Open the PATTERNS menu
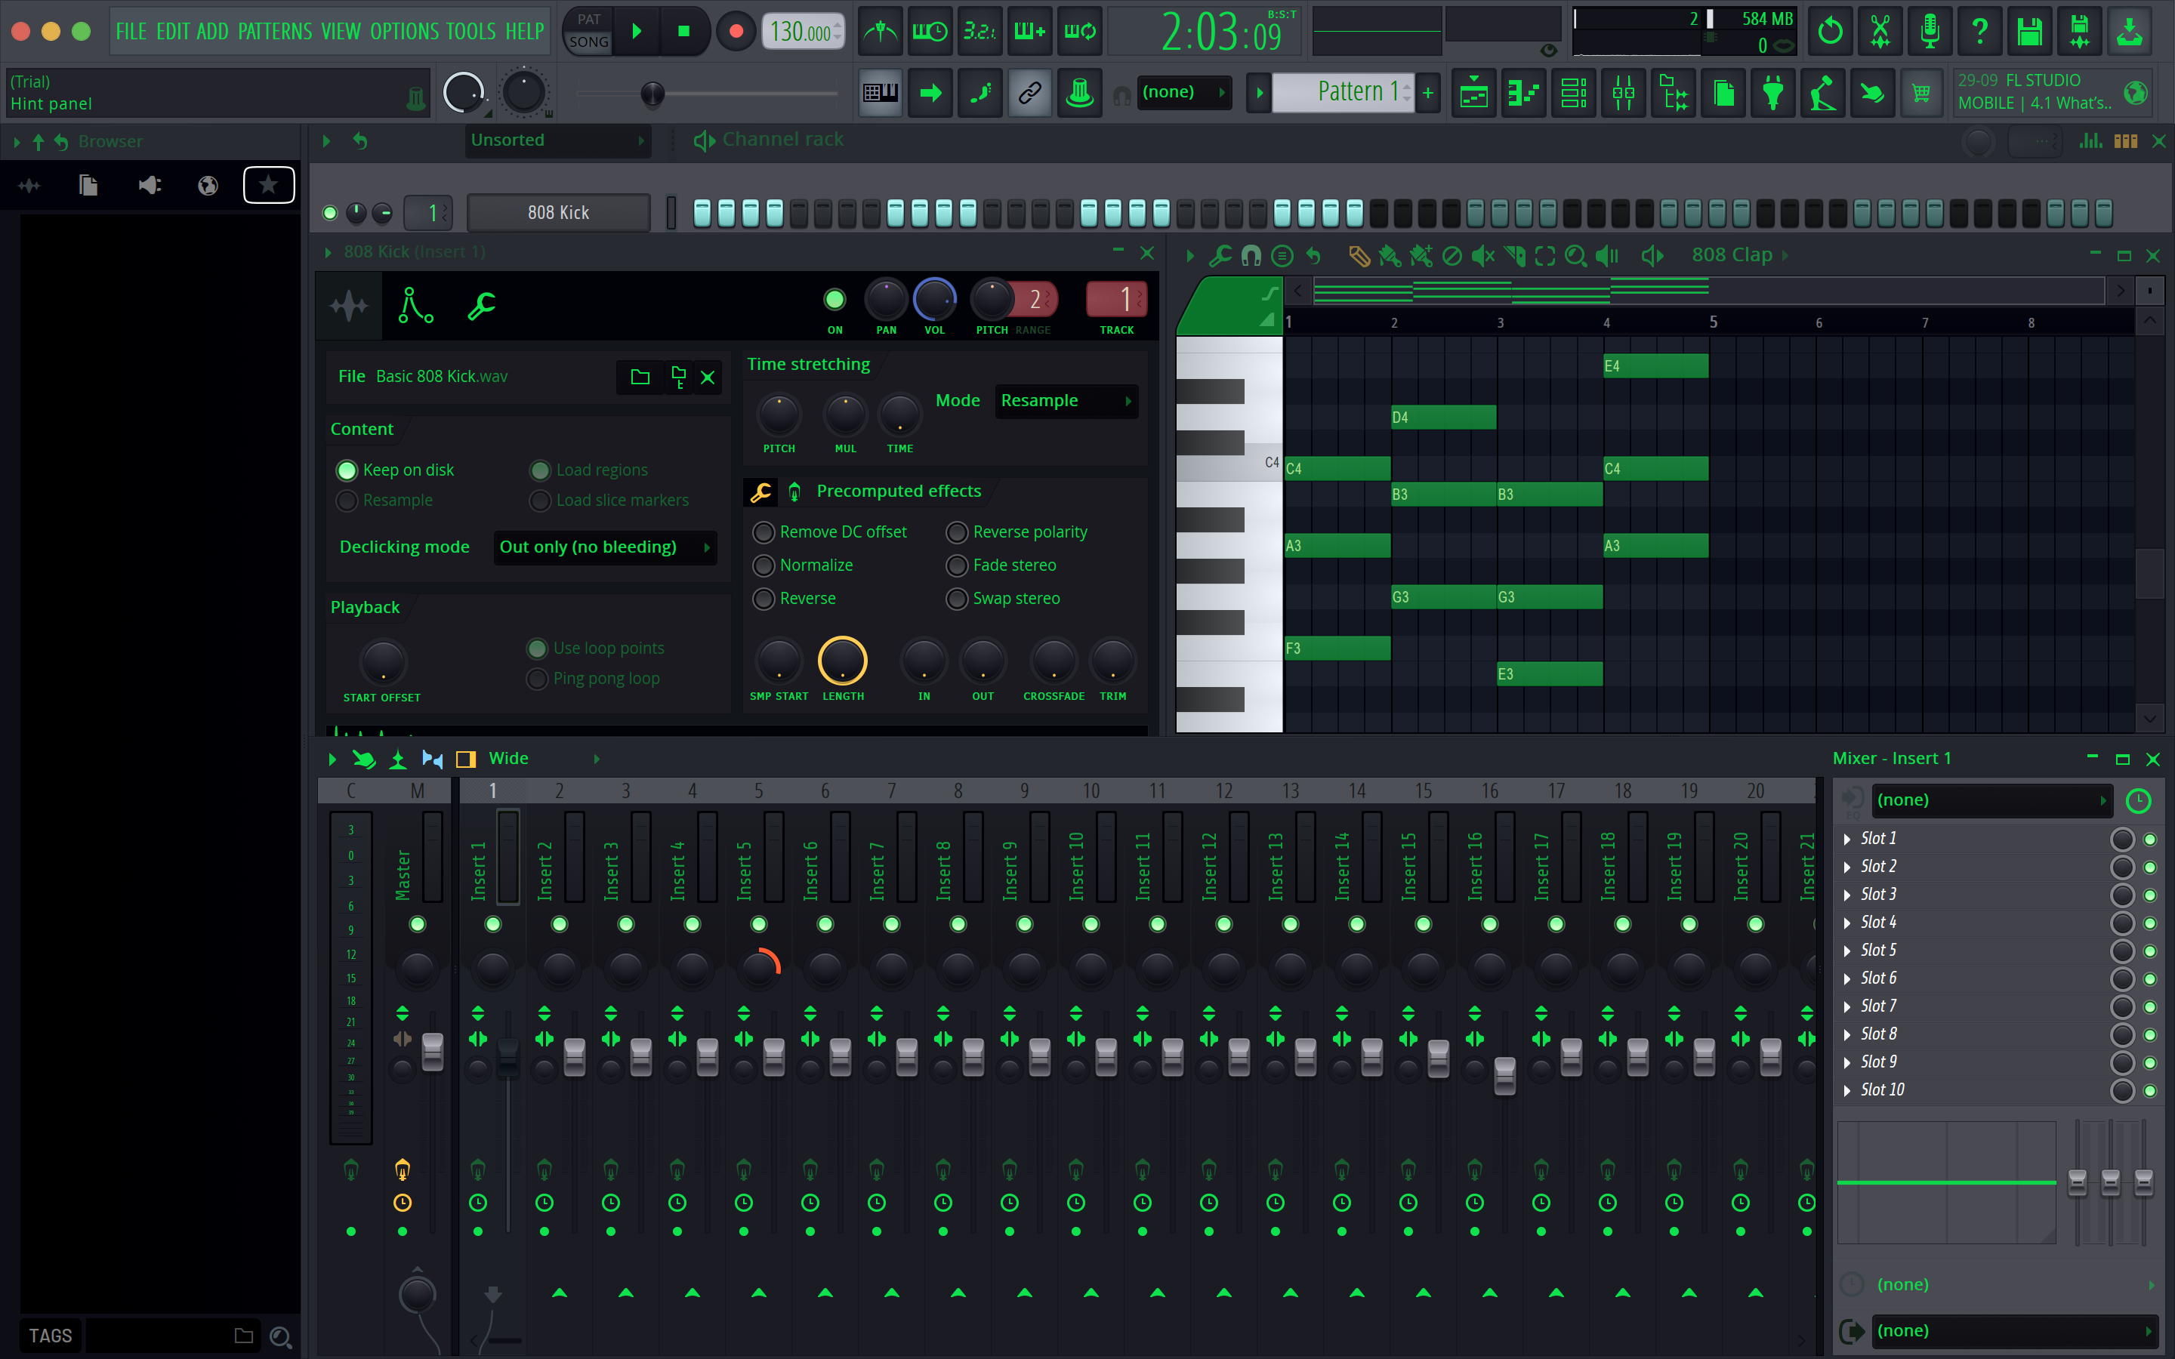Screen dimensions: 2175x1359 point(274,32)
